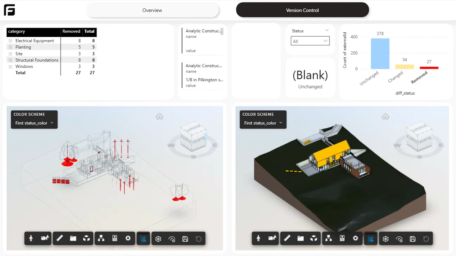Open the properties sheet icon in right viewer
The image size is (456, 256).
[342, 238]
